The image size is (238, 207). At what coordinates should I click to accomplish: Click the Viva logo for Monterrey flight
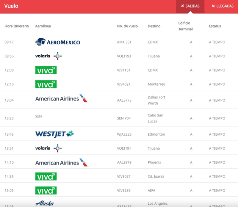coord(46,84)
